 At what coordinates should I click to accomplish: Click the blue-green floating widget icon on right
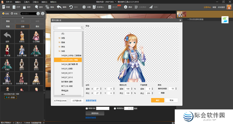pyautogui.click(x=225, y=20)
